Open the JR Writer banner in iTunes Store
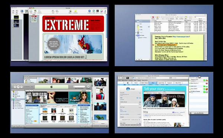 (x=36, y=97)
